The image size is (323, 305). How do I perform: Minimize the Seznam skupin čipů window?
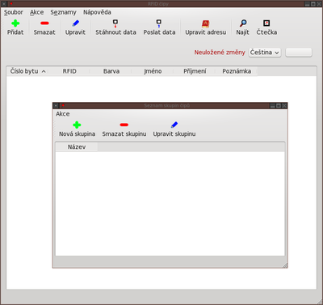pyautogui.click(x=273, y=106)
